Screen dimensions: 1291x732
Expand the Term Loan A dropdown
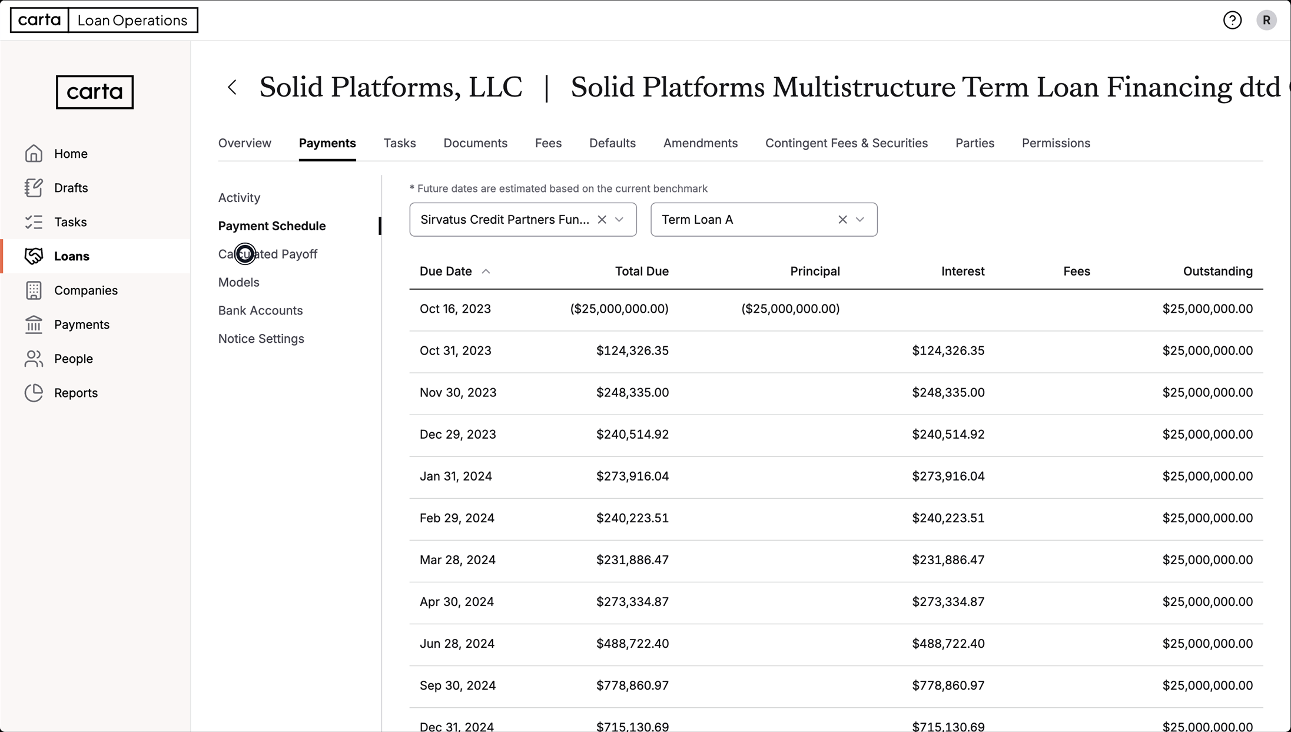859,219
